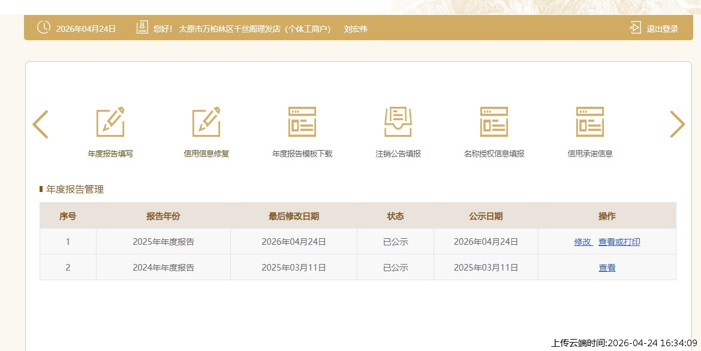Select the 注销公告填报 inbox icon
Image resolution: width=701 pixels, height=351 pixels.
398,122
